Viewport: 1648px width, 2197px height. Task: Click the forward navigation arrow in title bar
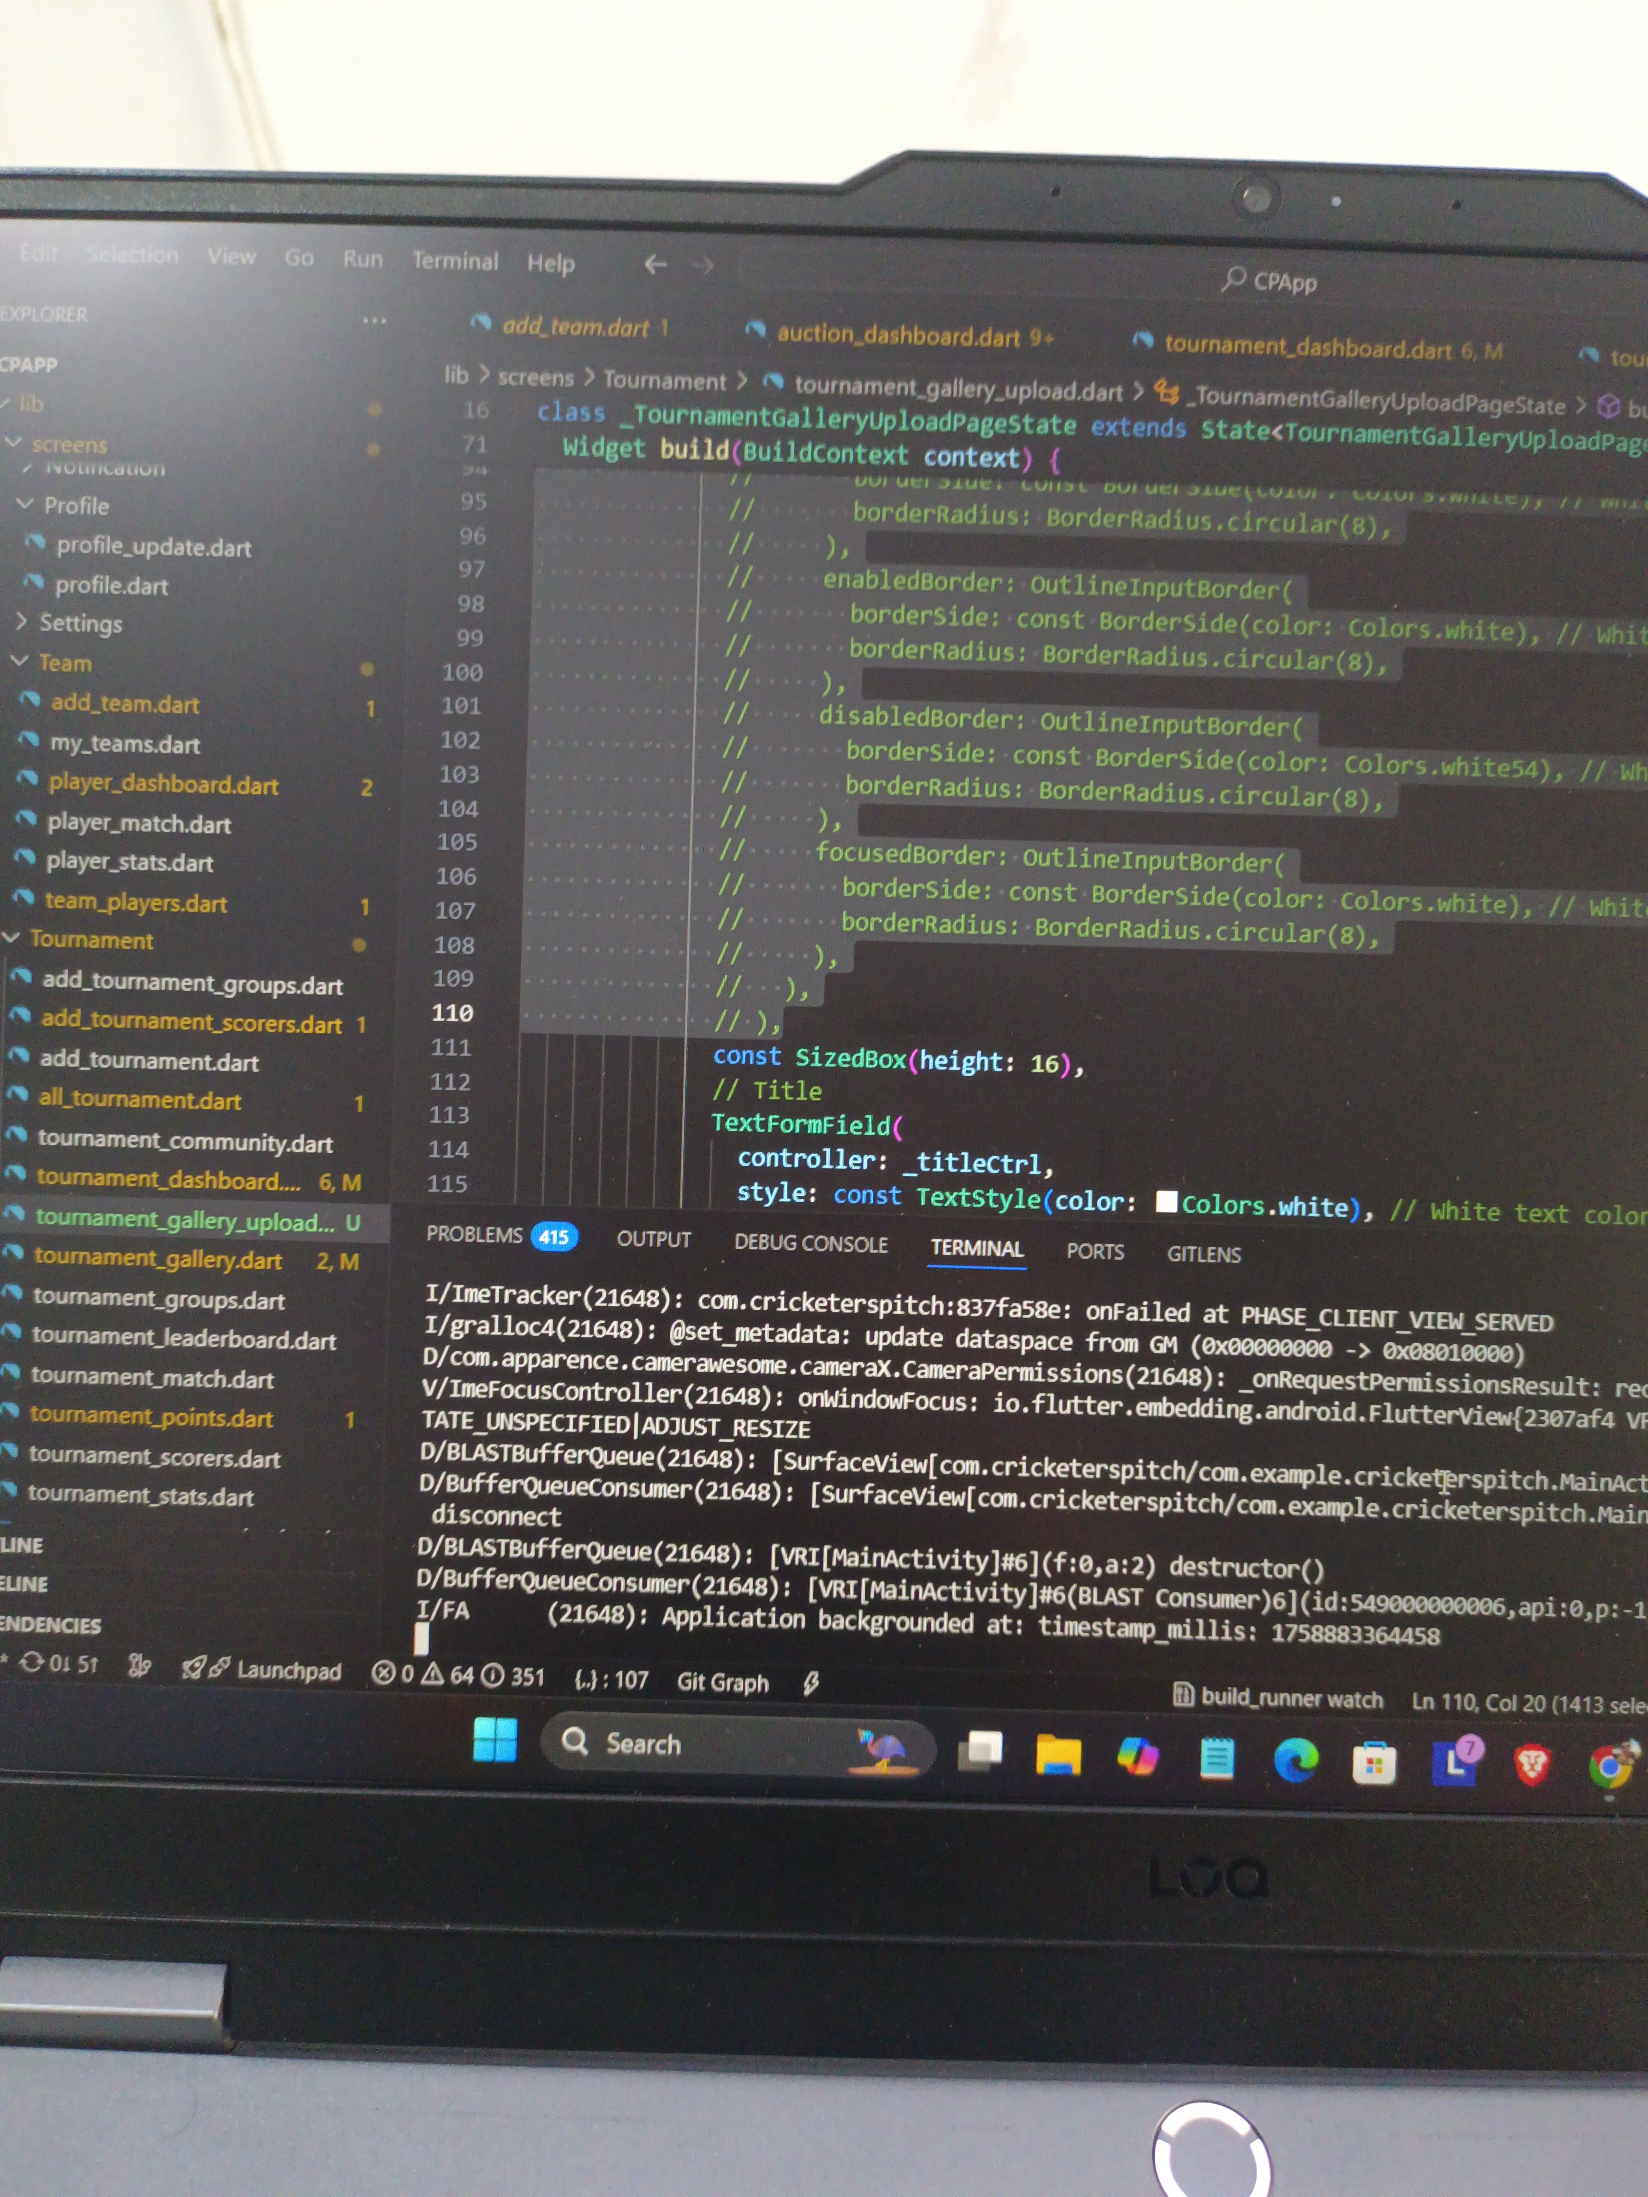(703, 265)
